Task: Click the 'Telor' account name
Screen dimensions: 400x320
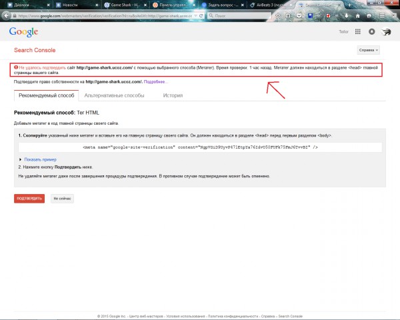Action: click(343, 31)
